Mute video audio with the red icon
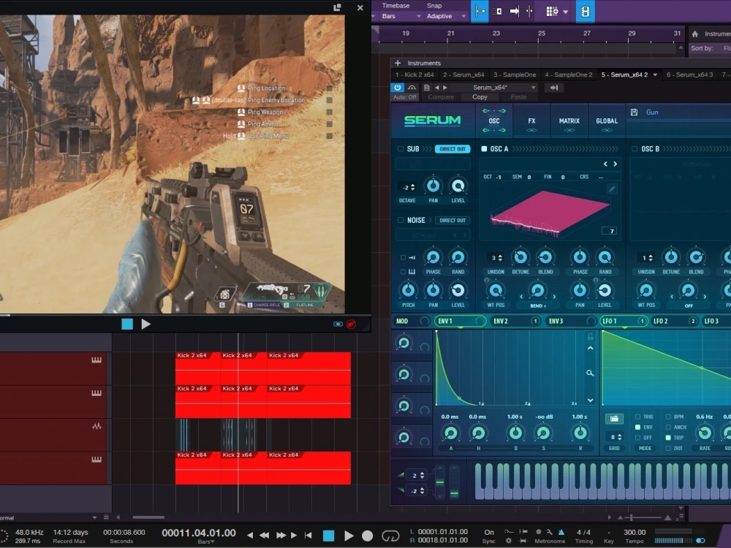 click(x=352, y=324)
